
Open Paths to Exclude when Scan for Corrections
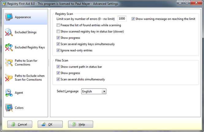click(x=26, y=78)
